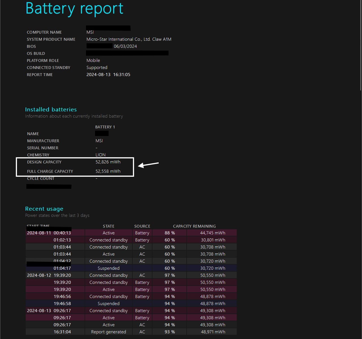This screenshot has height=339, width=362.
Task: Select the "Supported" connected standby value
Action: (97, 68)
